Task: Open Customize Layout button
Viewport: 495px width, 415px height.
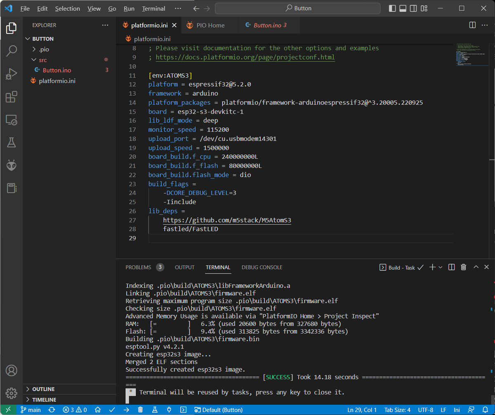Action: point(424,8)
